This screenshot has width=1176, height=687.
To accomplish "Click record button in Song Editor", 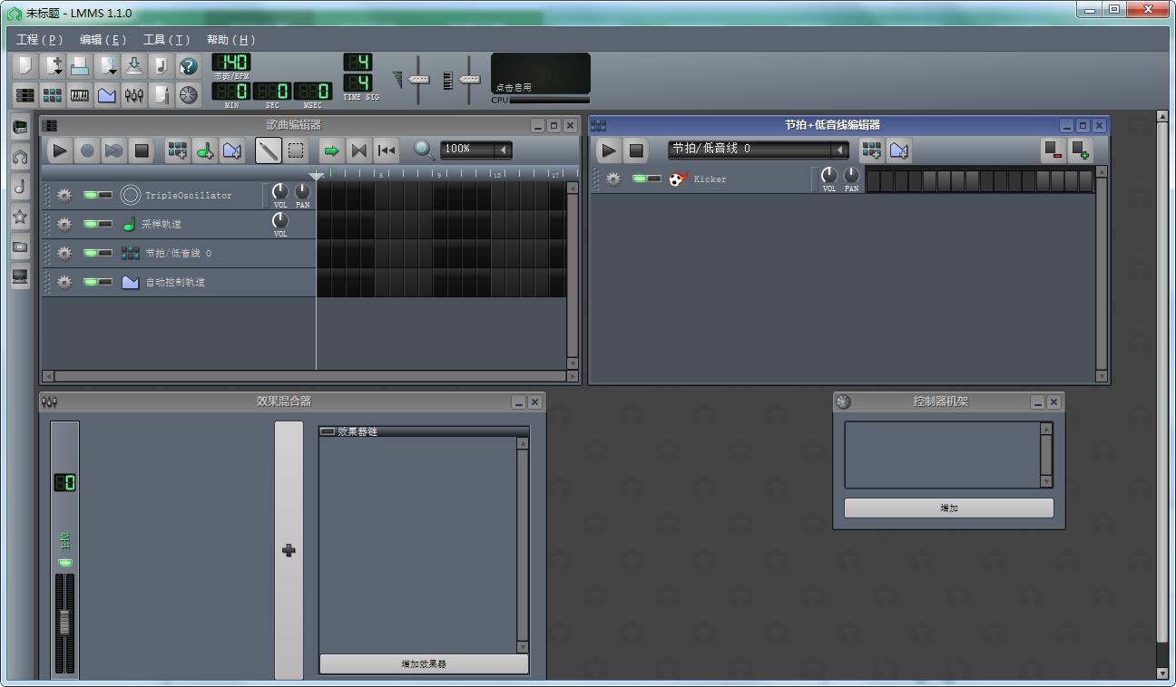I will point(87,150).
